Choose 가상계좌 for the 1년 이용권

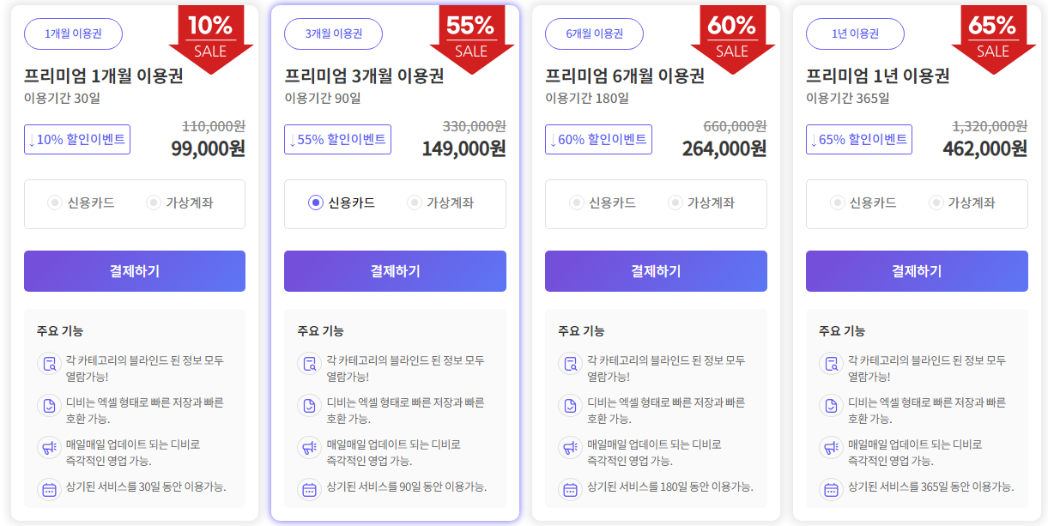936,203
